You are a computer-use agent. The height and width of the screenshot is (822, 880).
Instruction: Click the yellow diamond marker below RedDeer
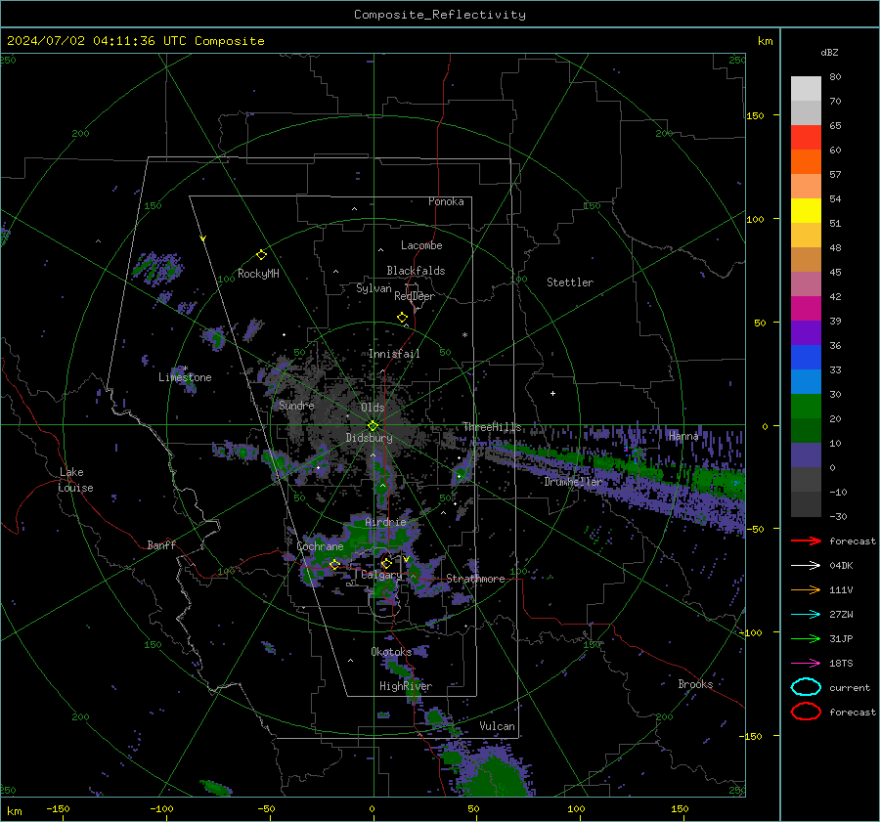pos(403,318)
